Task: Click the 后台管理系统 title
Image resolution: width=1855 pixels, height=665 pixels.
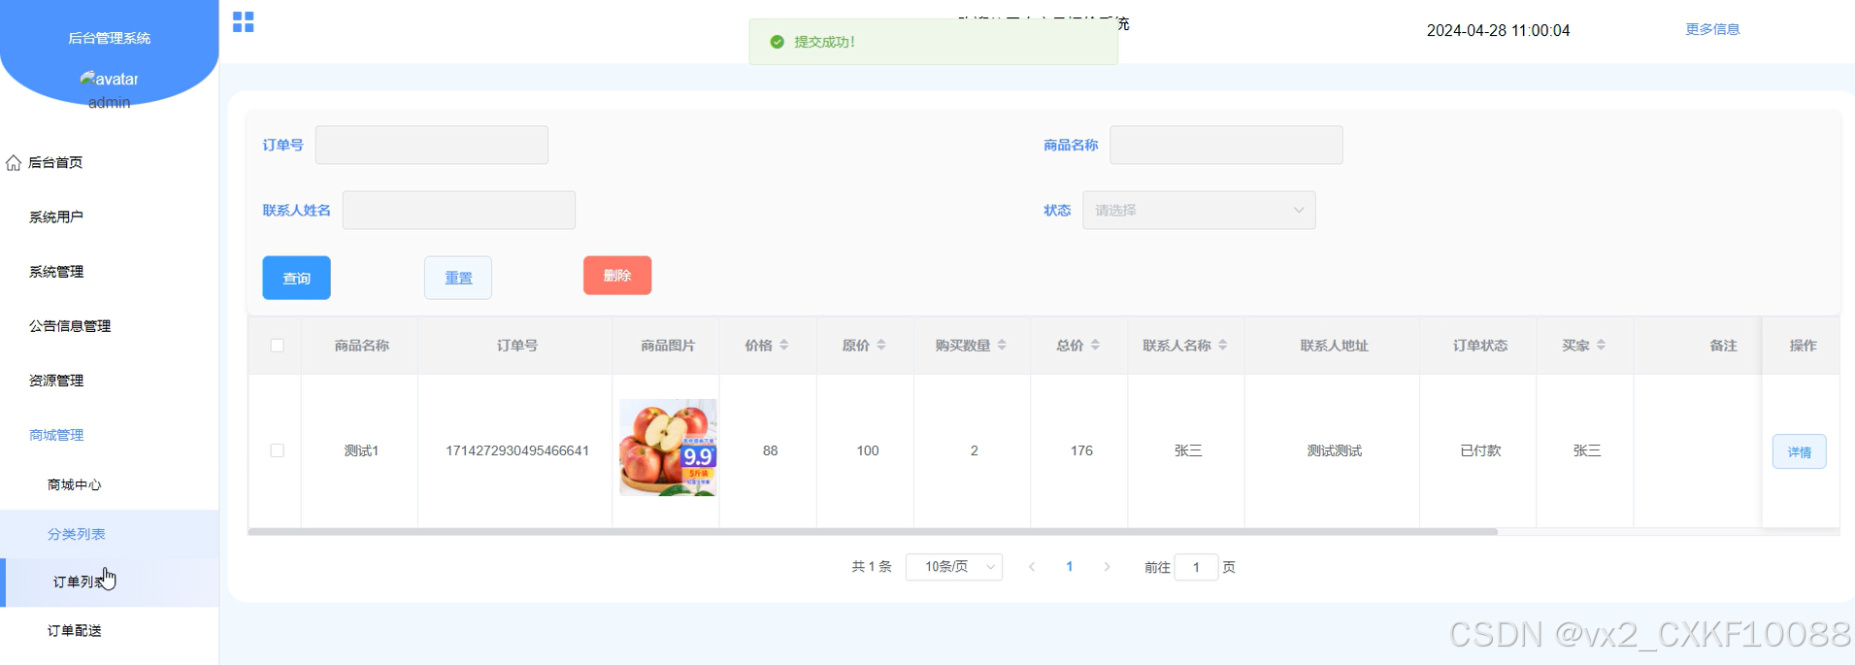Action: (x=109, y=38)
